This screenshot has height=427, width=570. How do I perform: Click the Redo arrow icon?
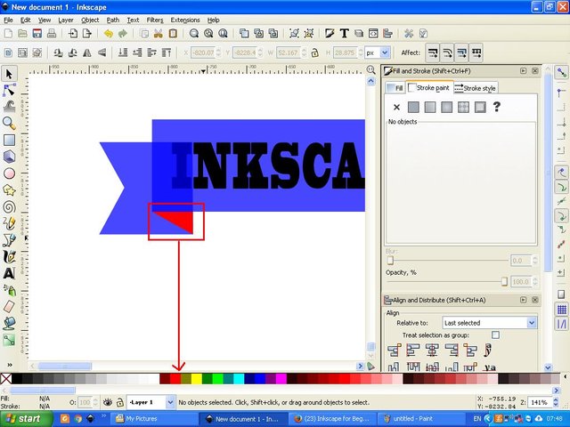tap(123, 34)
